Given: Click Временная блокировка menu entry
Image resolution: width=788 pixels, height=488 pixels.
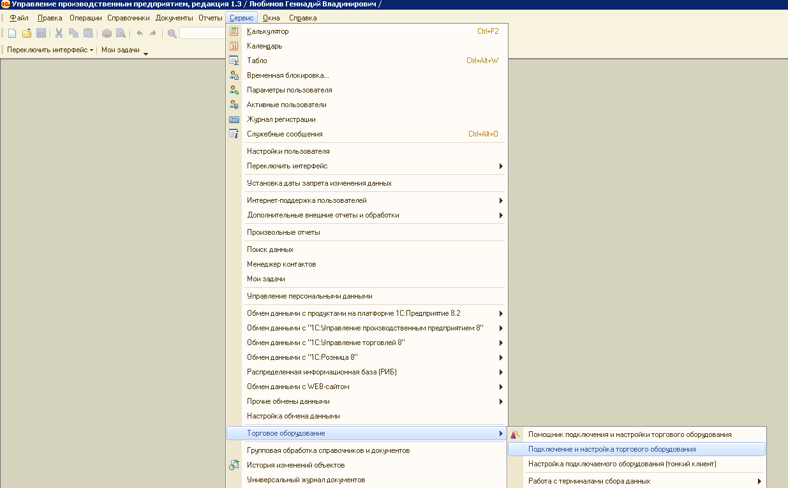Looking at the screenshot, I should pyautogui.click(x=288, y=75).
